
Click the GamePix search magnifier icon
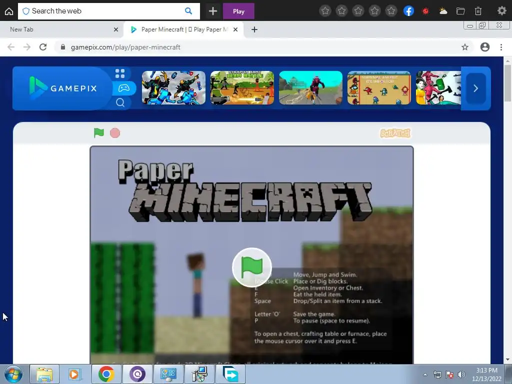click(x=120, y=102)
